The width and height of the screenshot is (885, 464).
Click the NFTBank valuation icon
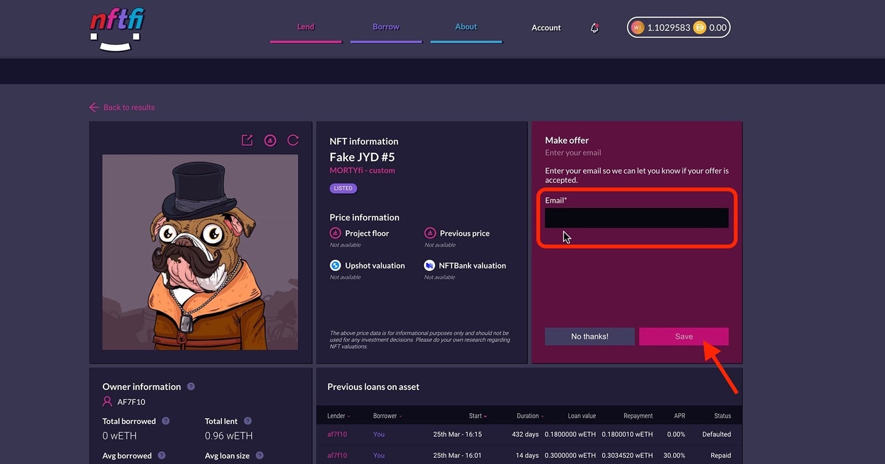click(x=429, y=265)
